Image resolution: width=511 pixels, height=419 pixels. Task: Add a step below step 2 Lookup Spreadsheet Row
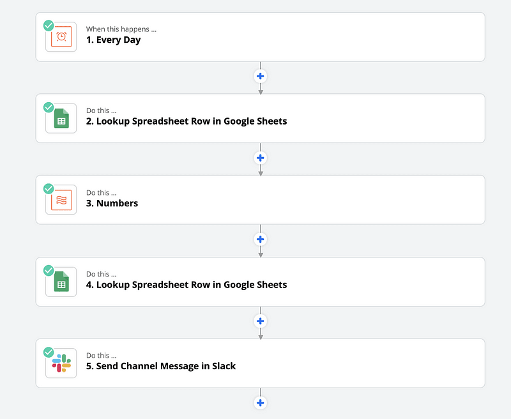(x=261, y=158)
